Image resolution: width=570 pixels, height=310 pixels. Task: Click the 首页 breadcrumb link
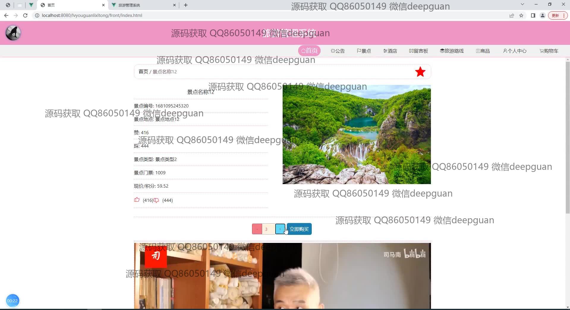pyautogui.click(x=143, y=72)
